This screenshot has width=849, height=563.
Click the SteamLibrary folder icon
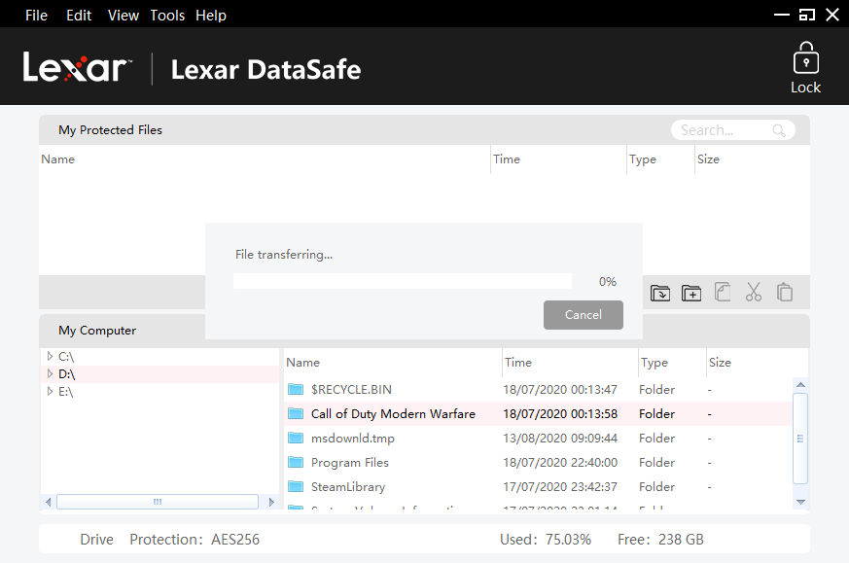(296, 486)
